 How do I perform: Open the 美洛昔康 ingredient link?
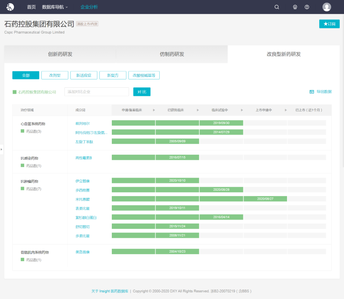(x=82, y=252)
